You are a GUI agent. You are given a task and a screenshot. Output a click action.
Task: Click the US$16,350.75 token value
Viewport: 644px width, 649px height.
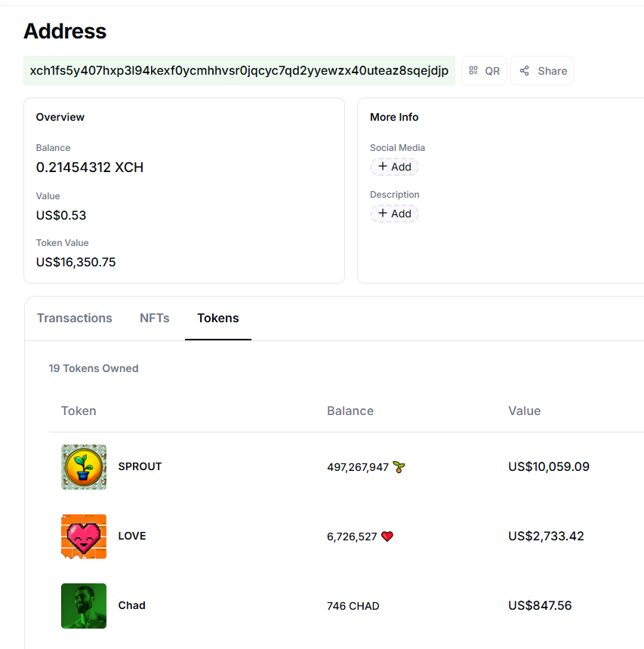pos(75,262)
